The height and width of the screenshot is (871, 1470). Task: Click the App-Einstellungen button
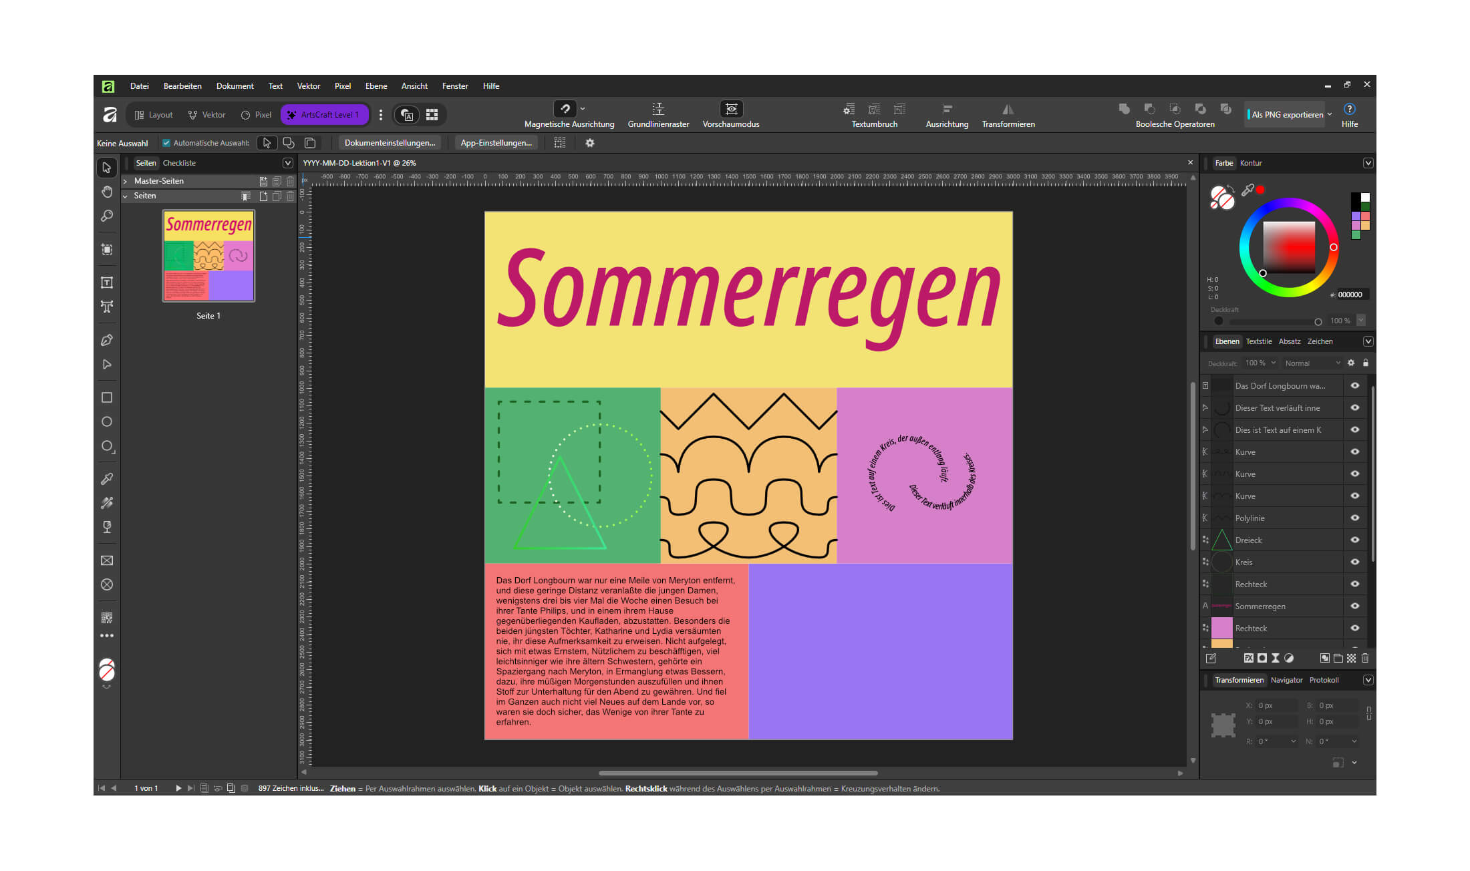pos(496,143)
